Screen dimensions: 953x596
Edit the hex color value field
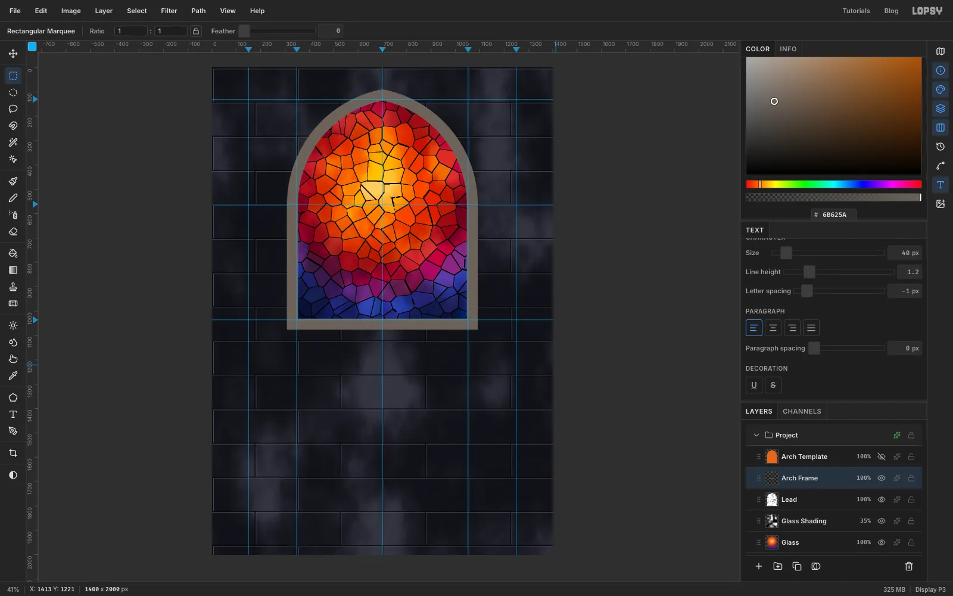click(834, 215)
